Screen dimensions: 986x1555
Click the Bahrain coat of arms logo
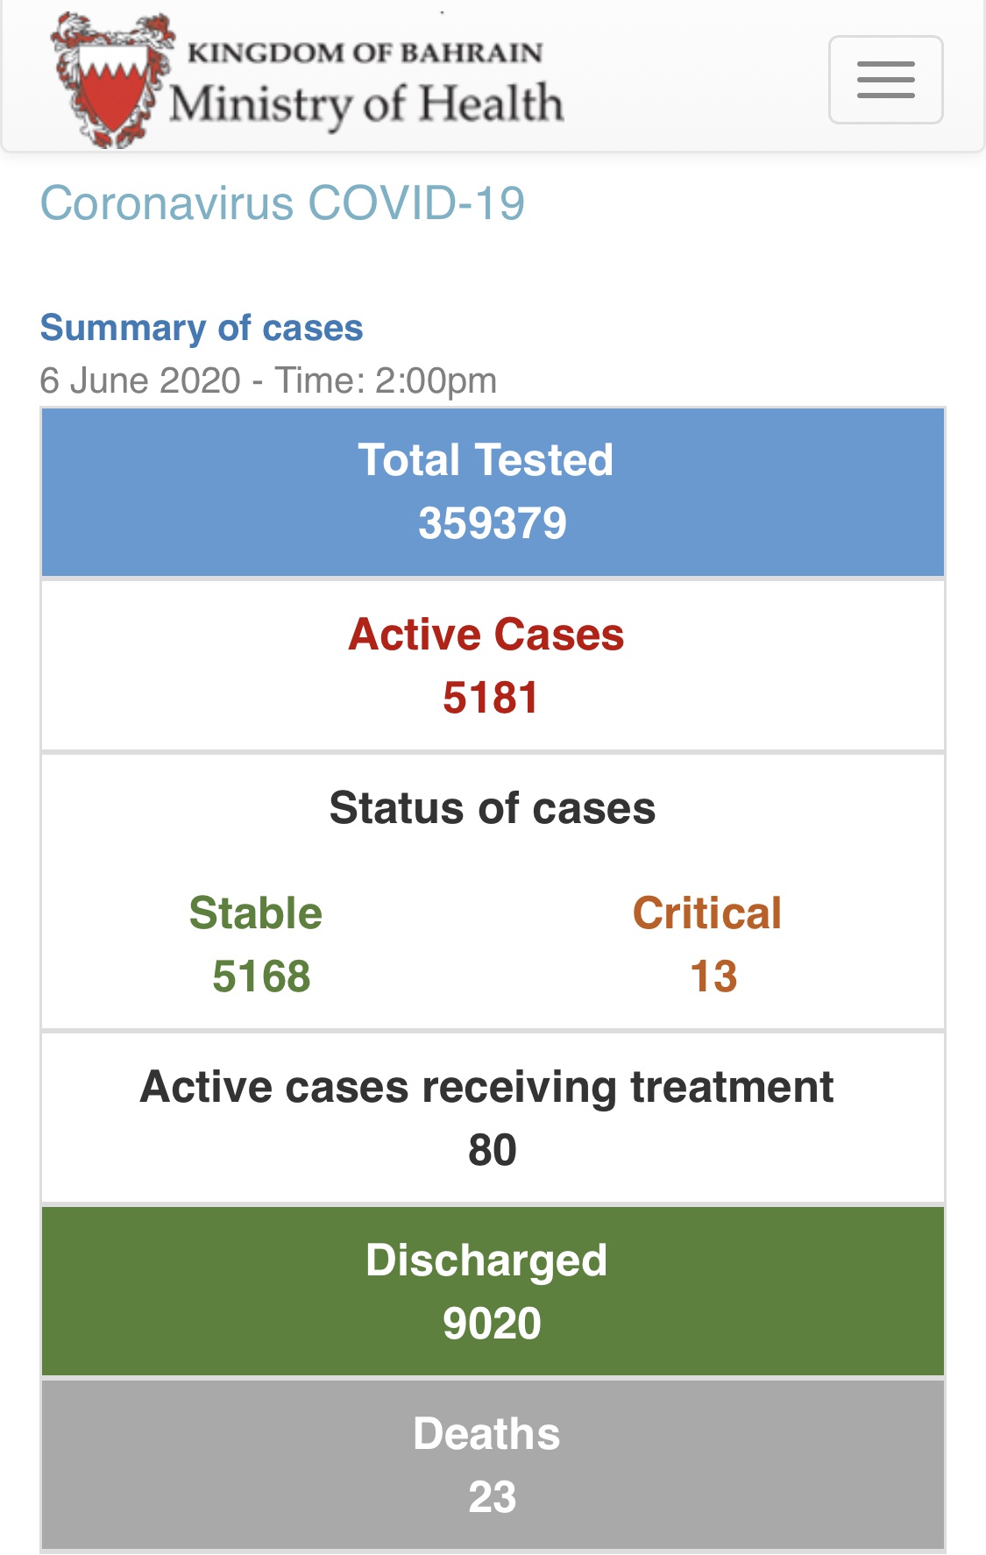(111, 80)
